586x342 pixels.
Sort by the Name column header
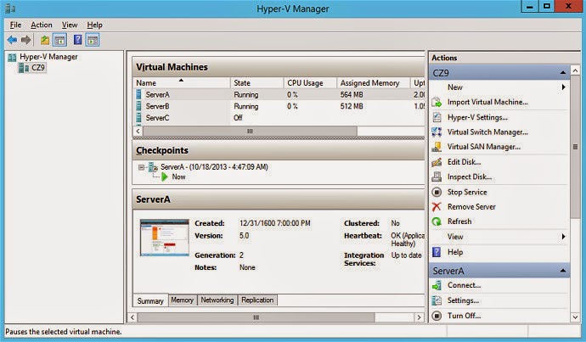(x=181, y=83)
